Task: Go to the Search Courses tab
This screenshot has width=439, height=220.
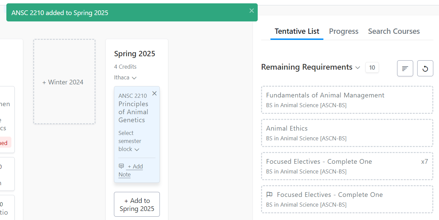Action: point(394,31)
